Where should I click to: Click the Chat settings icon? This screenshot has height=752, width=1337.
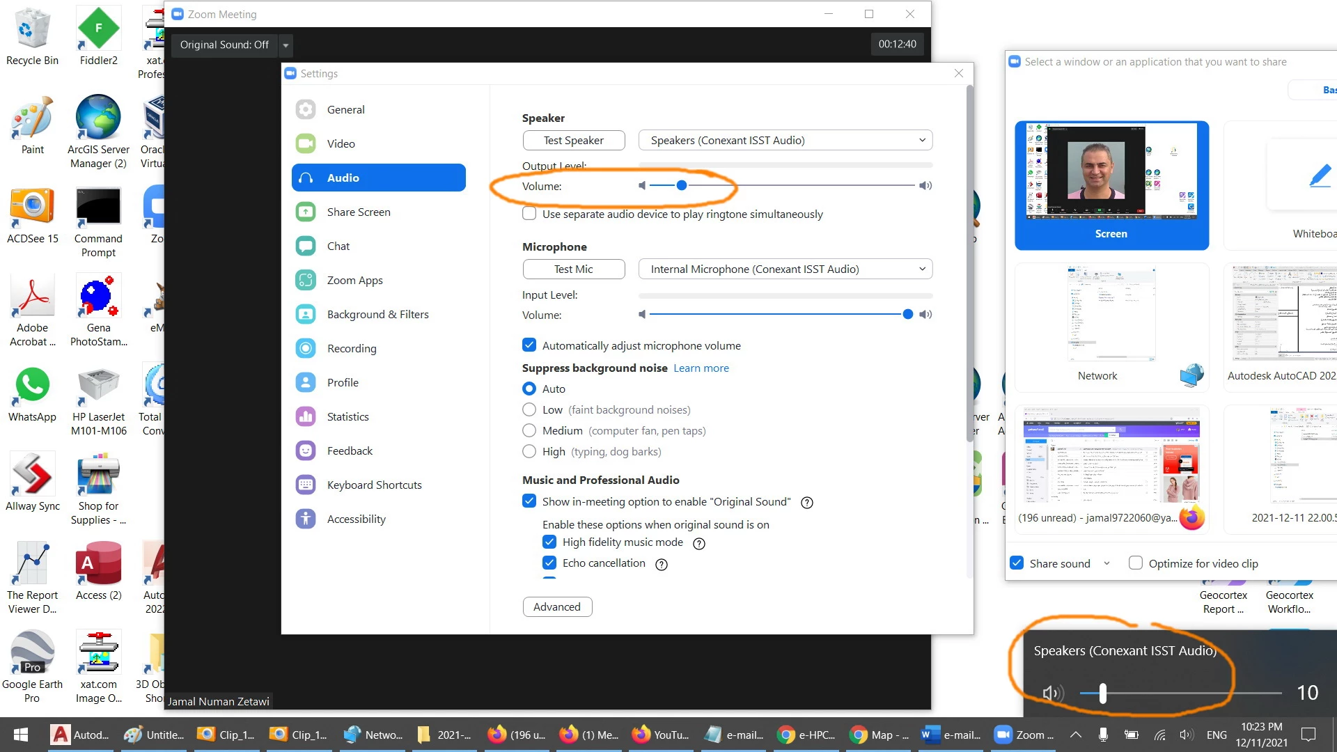305,246
